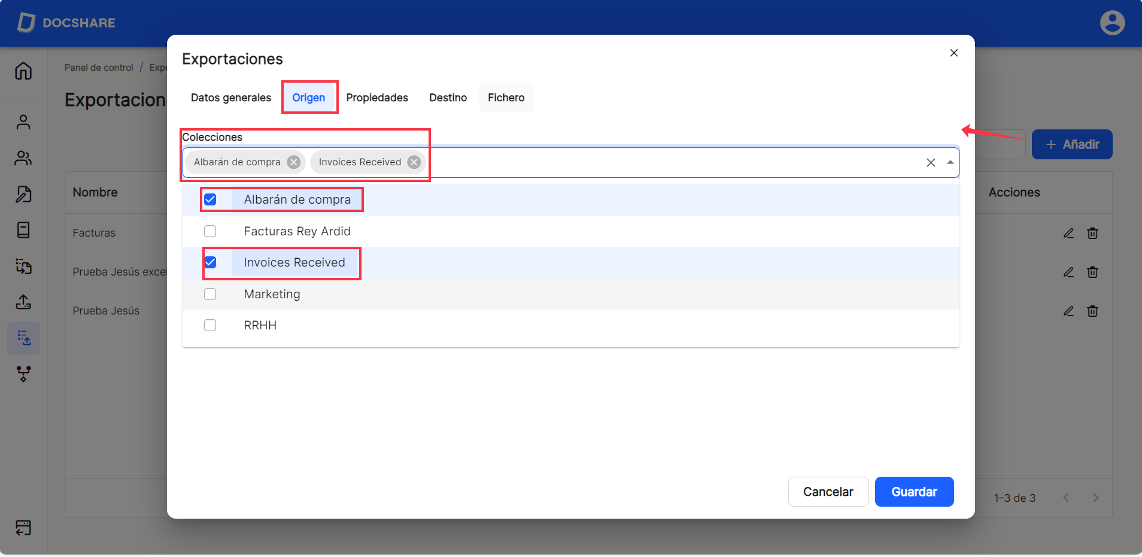The image size is (1142, 557).
Task: Select the Marketing option label
Action: point(272,294)
